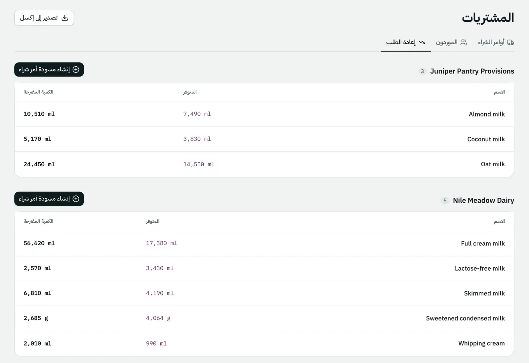The width and height of the screenshot is (529, 363).
Task: Create draft purchase order for Juniper Pantry Provisions
Action: (49, 70)
